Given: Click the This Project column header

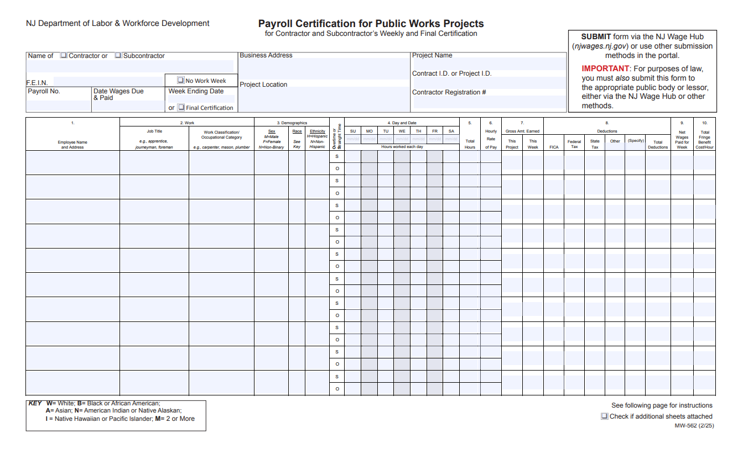Looking at the screenshot, I should pyautogui.click(x=512, y=144).
